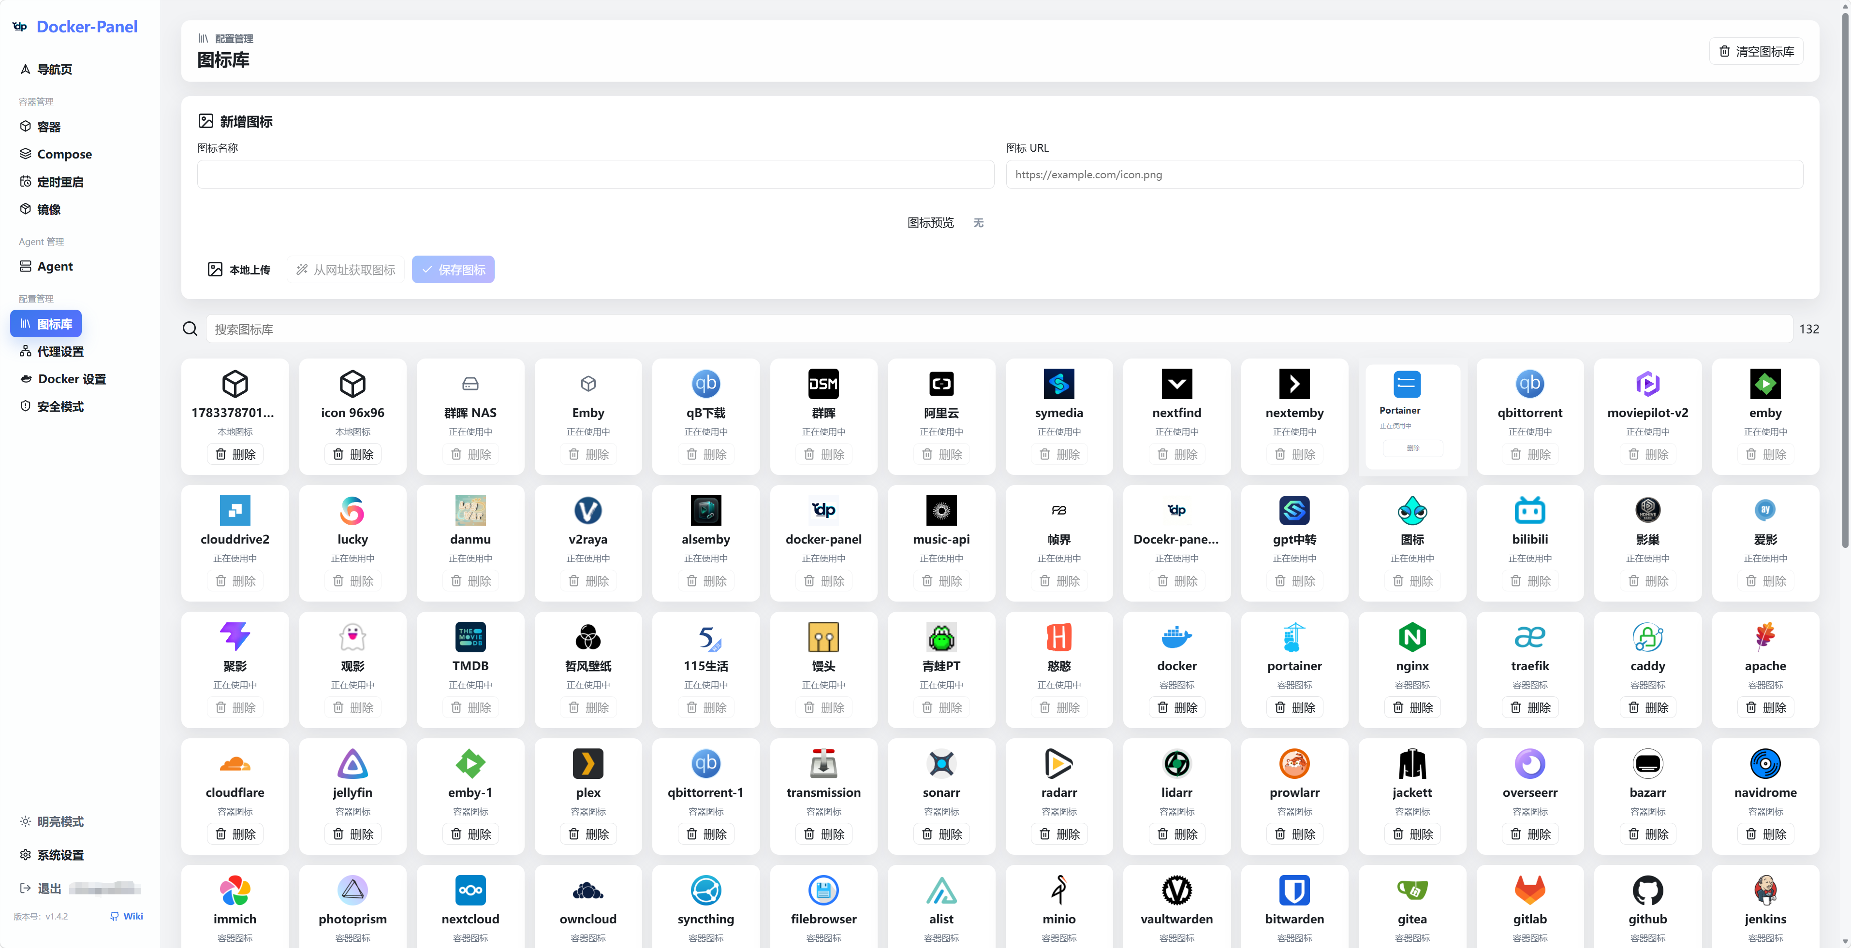
Task: Click the cloudflare icon
Action: pos(235,763)
